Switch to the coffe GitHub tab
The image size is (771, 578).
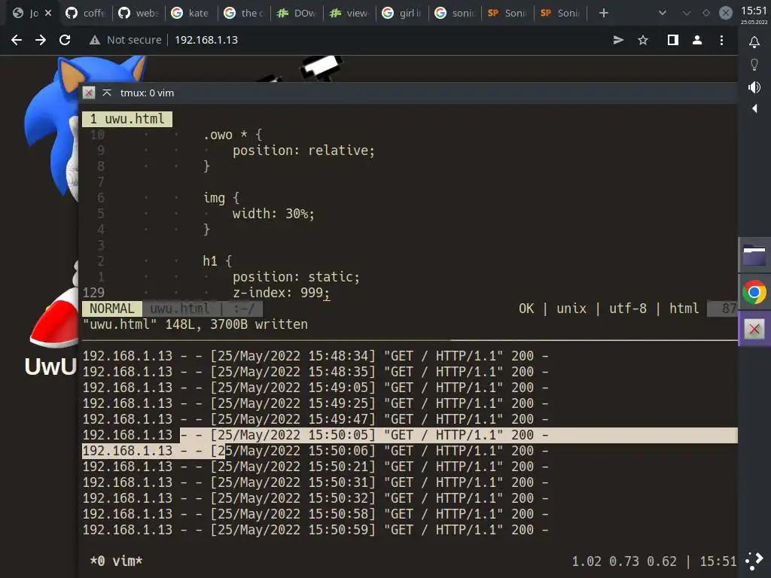(x=86, y=13)
